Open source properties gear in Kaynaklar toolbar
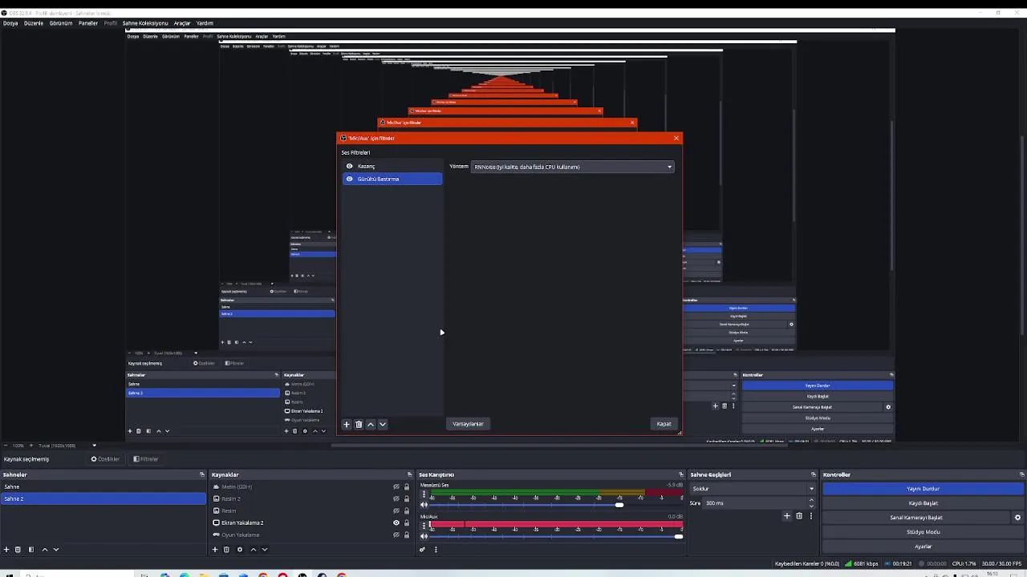Image resolution: width=1027 pixels, height=577 pixels. point(239,550)
